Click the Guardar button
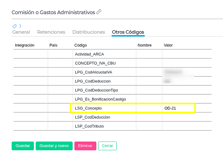Image resolution: width=223 pixels, height=159 pixels. (23, 146)
